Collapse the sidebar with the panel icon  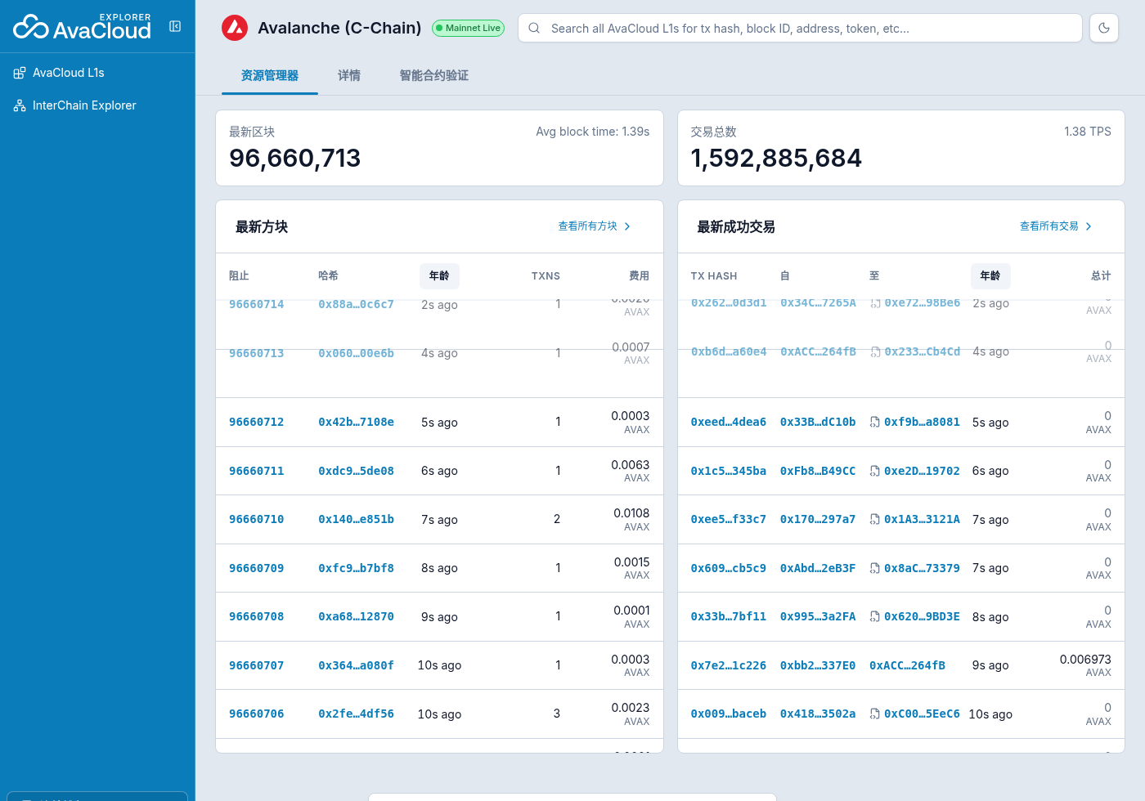click(x=175, y=26)
